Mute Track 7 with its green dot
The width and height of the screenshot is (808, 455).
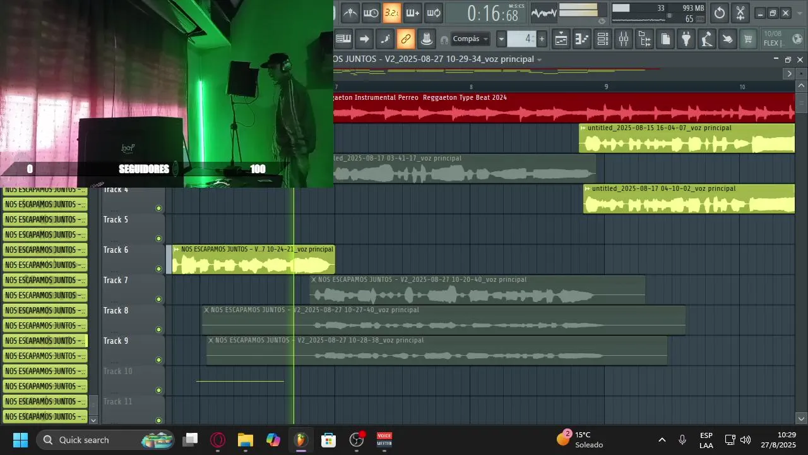(x=158, y=299)
